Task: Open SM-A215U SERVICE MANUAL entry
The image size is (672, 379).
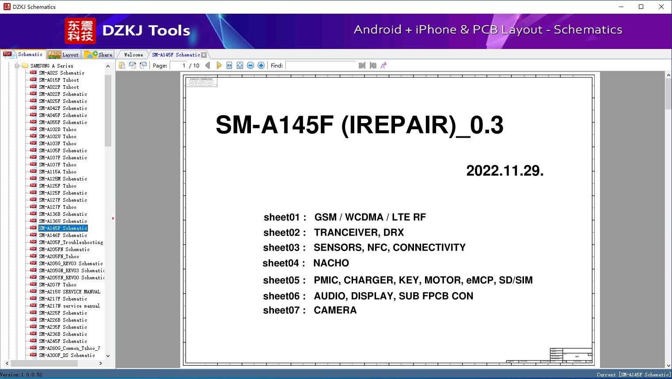Action: tap(69, 292)
